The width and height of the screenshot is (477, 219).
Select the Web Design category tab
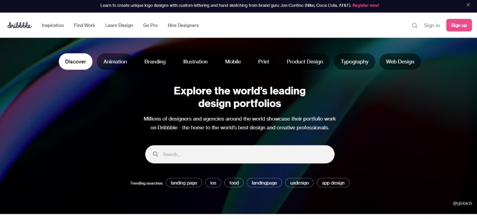(400, 61)
